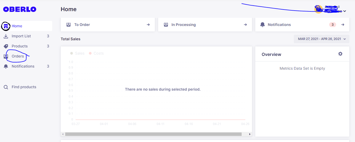Click the Find products magnifier icon

[6, 87]
